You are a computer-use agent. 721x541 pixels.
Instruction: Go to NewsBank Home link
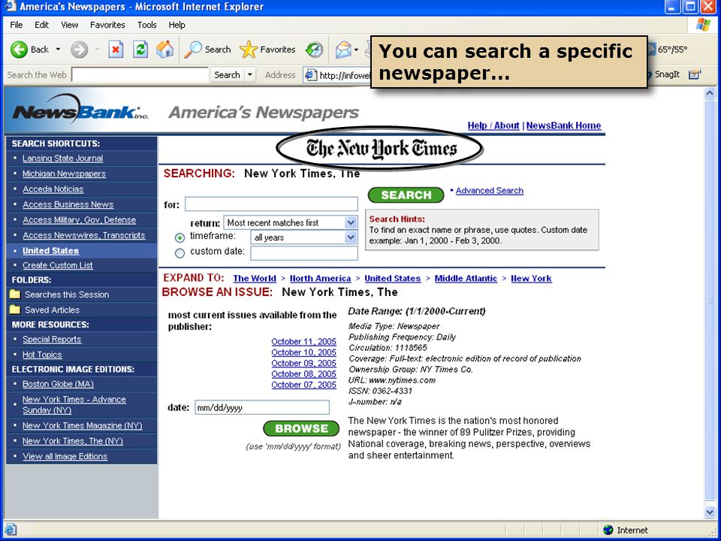(564, 125)
